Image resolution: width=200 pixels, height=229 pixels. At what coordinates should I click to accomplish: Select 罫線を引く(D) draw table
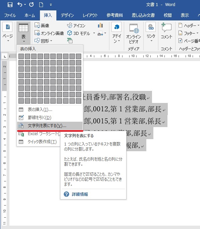tap(50, 118)
